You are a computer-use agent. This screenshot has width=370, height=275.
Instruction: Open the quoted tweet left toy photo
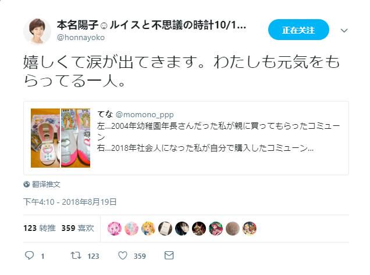point(45,138)
